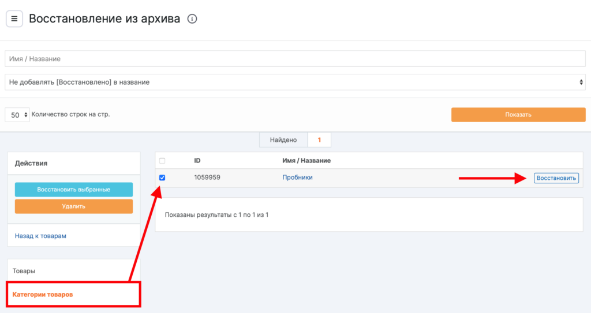Click the orange Показать button
The width and height of the screenshot is (591, 313).
click(x=518, y=115)
